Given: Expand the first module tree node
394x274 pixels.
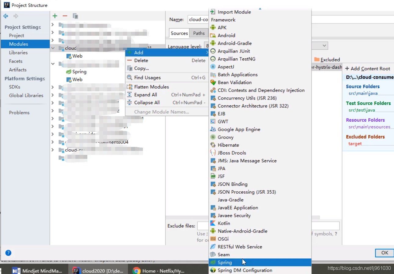Looking at the screenshot, I should (x=53, y=24).
